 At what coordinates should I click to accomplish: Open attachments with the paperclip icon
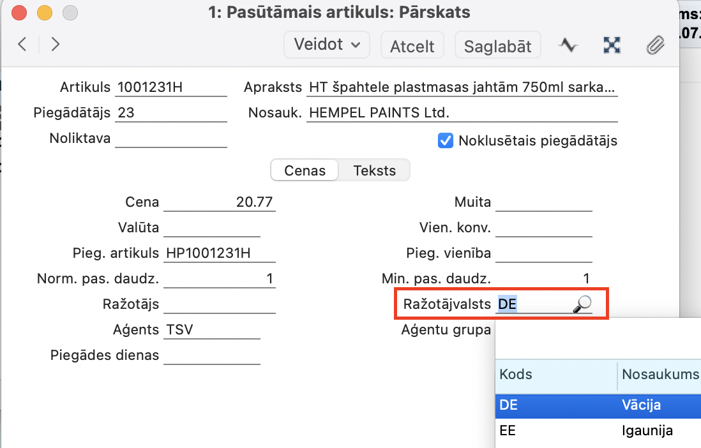(656, 45)
